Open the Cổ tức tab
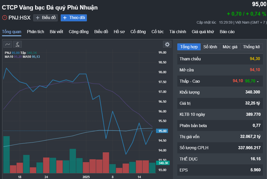Viewport: 267px width, 179px height. click(x=158, y=32)
